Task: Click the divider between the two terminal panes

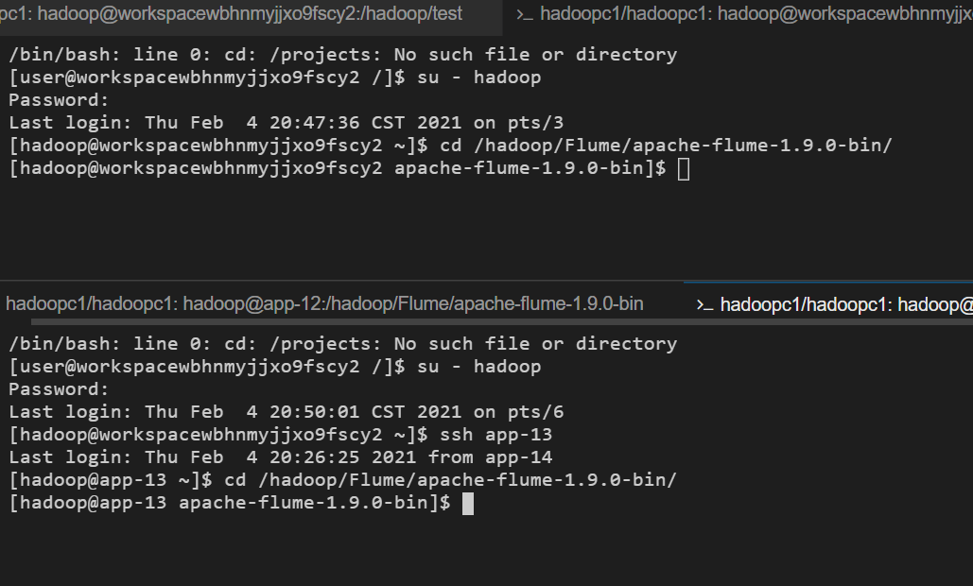Action: click(x=486, y=281)
